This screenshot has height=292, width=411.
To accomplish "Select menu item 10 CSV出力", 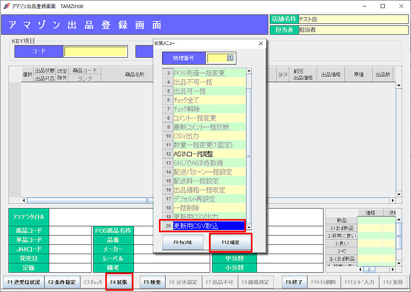I will [x=209, y=136].
